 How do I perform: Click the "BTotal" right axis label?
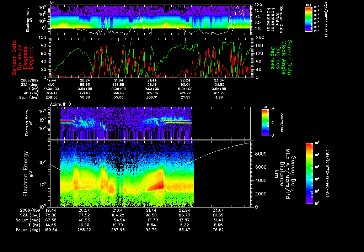tap(277, 20)
